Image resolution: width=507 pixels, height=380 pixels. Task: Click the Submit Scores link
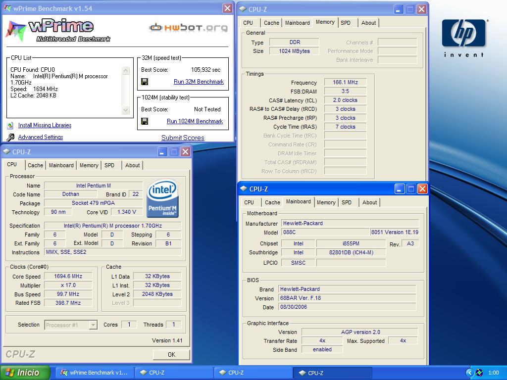click(x=183, y=138)
